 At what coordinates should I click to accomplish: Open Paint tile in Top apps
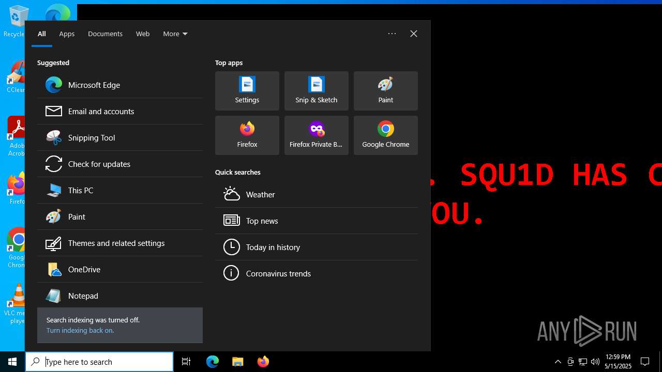point(386,91)
